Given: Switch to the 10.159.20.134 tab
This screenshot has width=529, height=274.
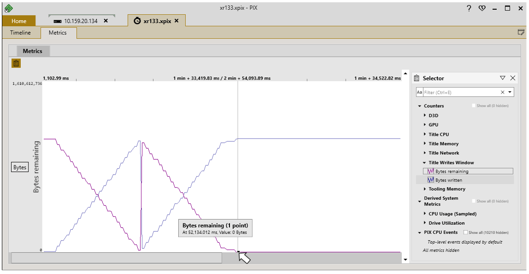Looking at the screenshot, I should click(81, 21).
